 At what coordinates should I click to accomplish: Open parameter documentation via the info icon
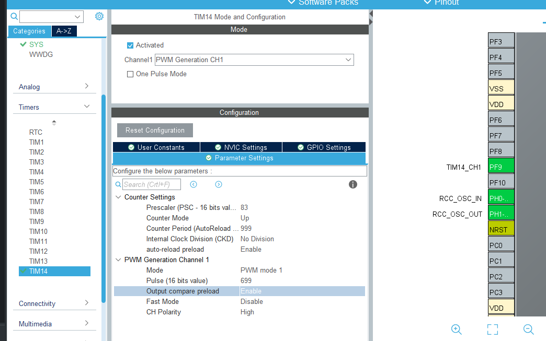[353, 184]
